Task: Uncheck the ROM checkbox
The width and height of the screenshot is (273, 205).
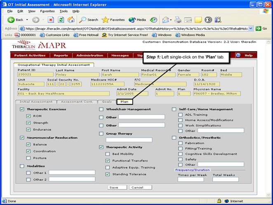Action: (x=28, y=116)
